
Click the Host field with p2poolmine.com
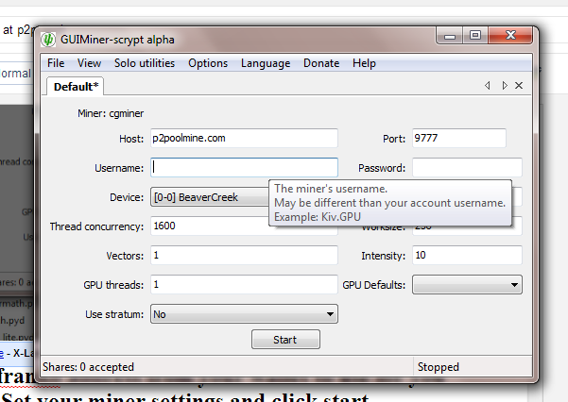[244, 138]
